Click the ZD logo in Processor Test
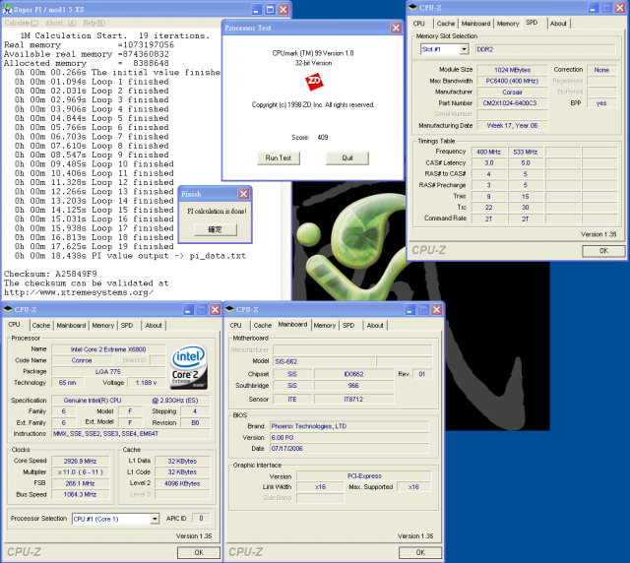 point(314,81)
